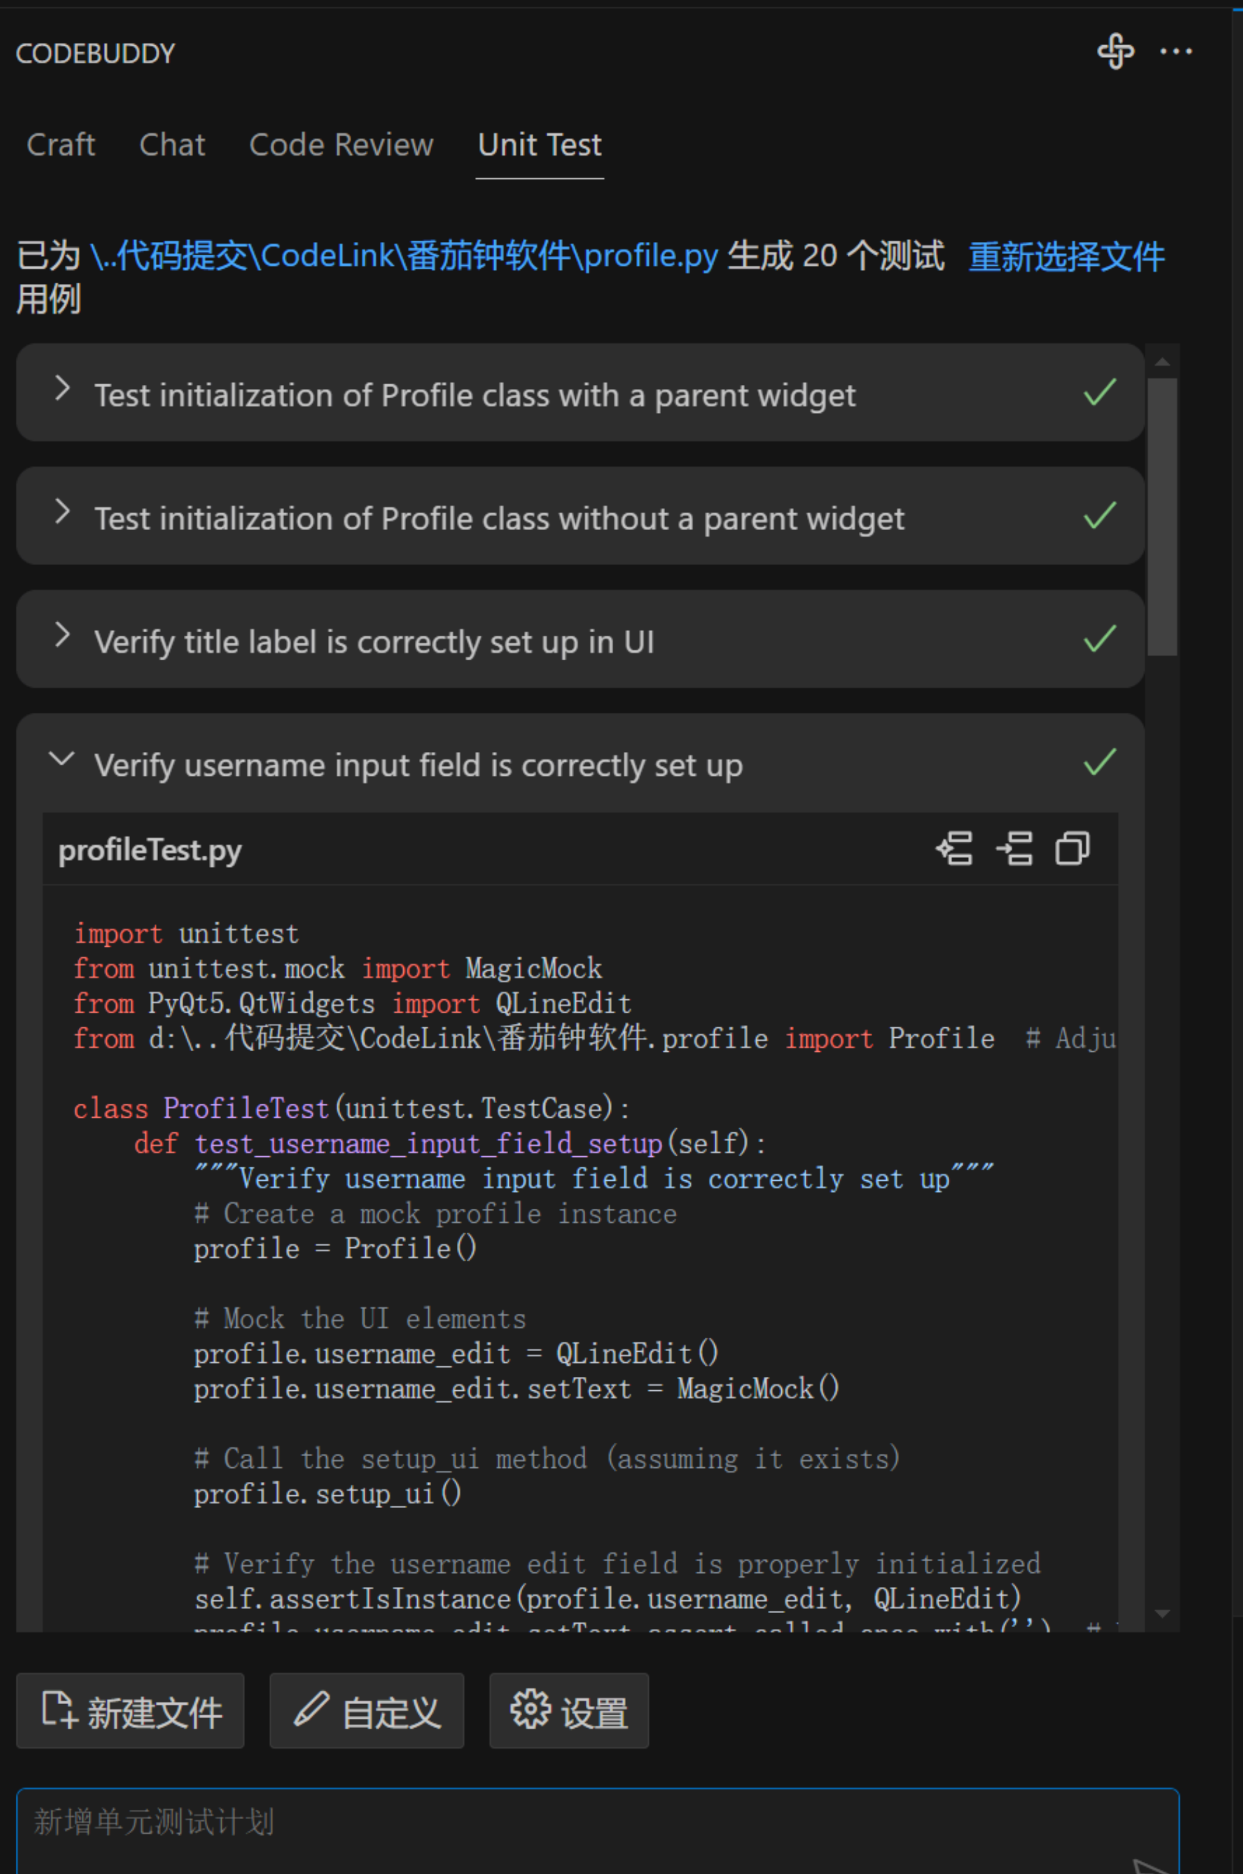Click green checkmark on title label test
The height and width of the screenshot is (1874, 1243).
pyautogui.click(x=1099, y=639)
